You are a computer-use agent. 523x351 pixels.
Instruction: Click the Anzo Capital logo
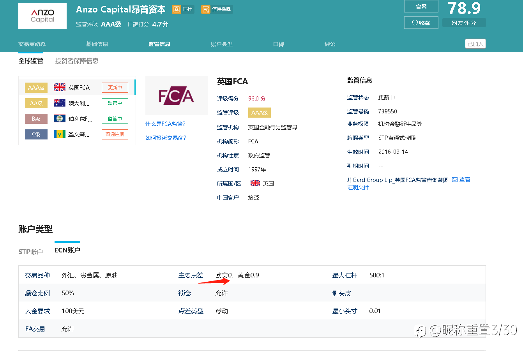click(x=42, y=16)
